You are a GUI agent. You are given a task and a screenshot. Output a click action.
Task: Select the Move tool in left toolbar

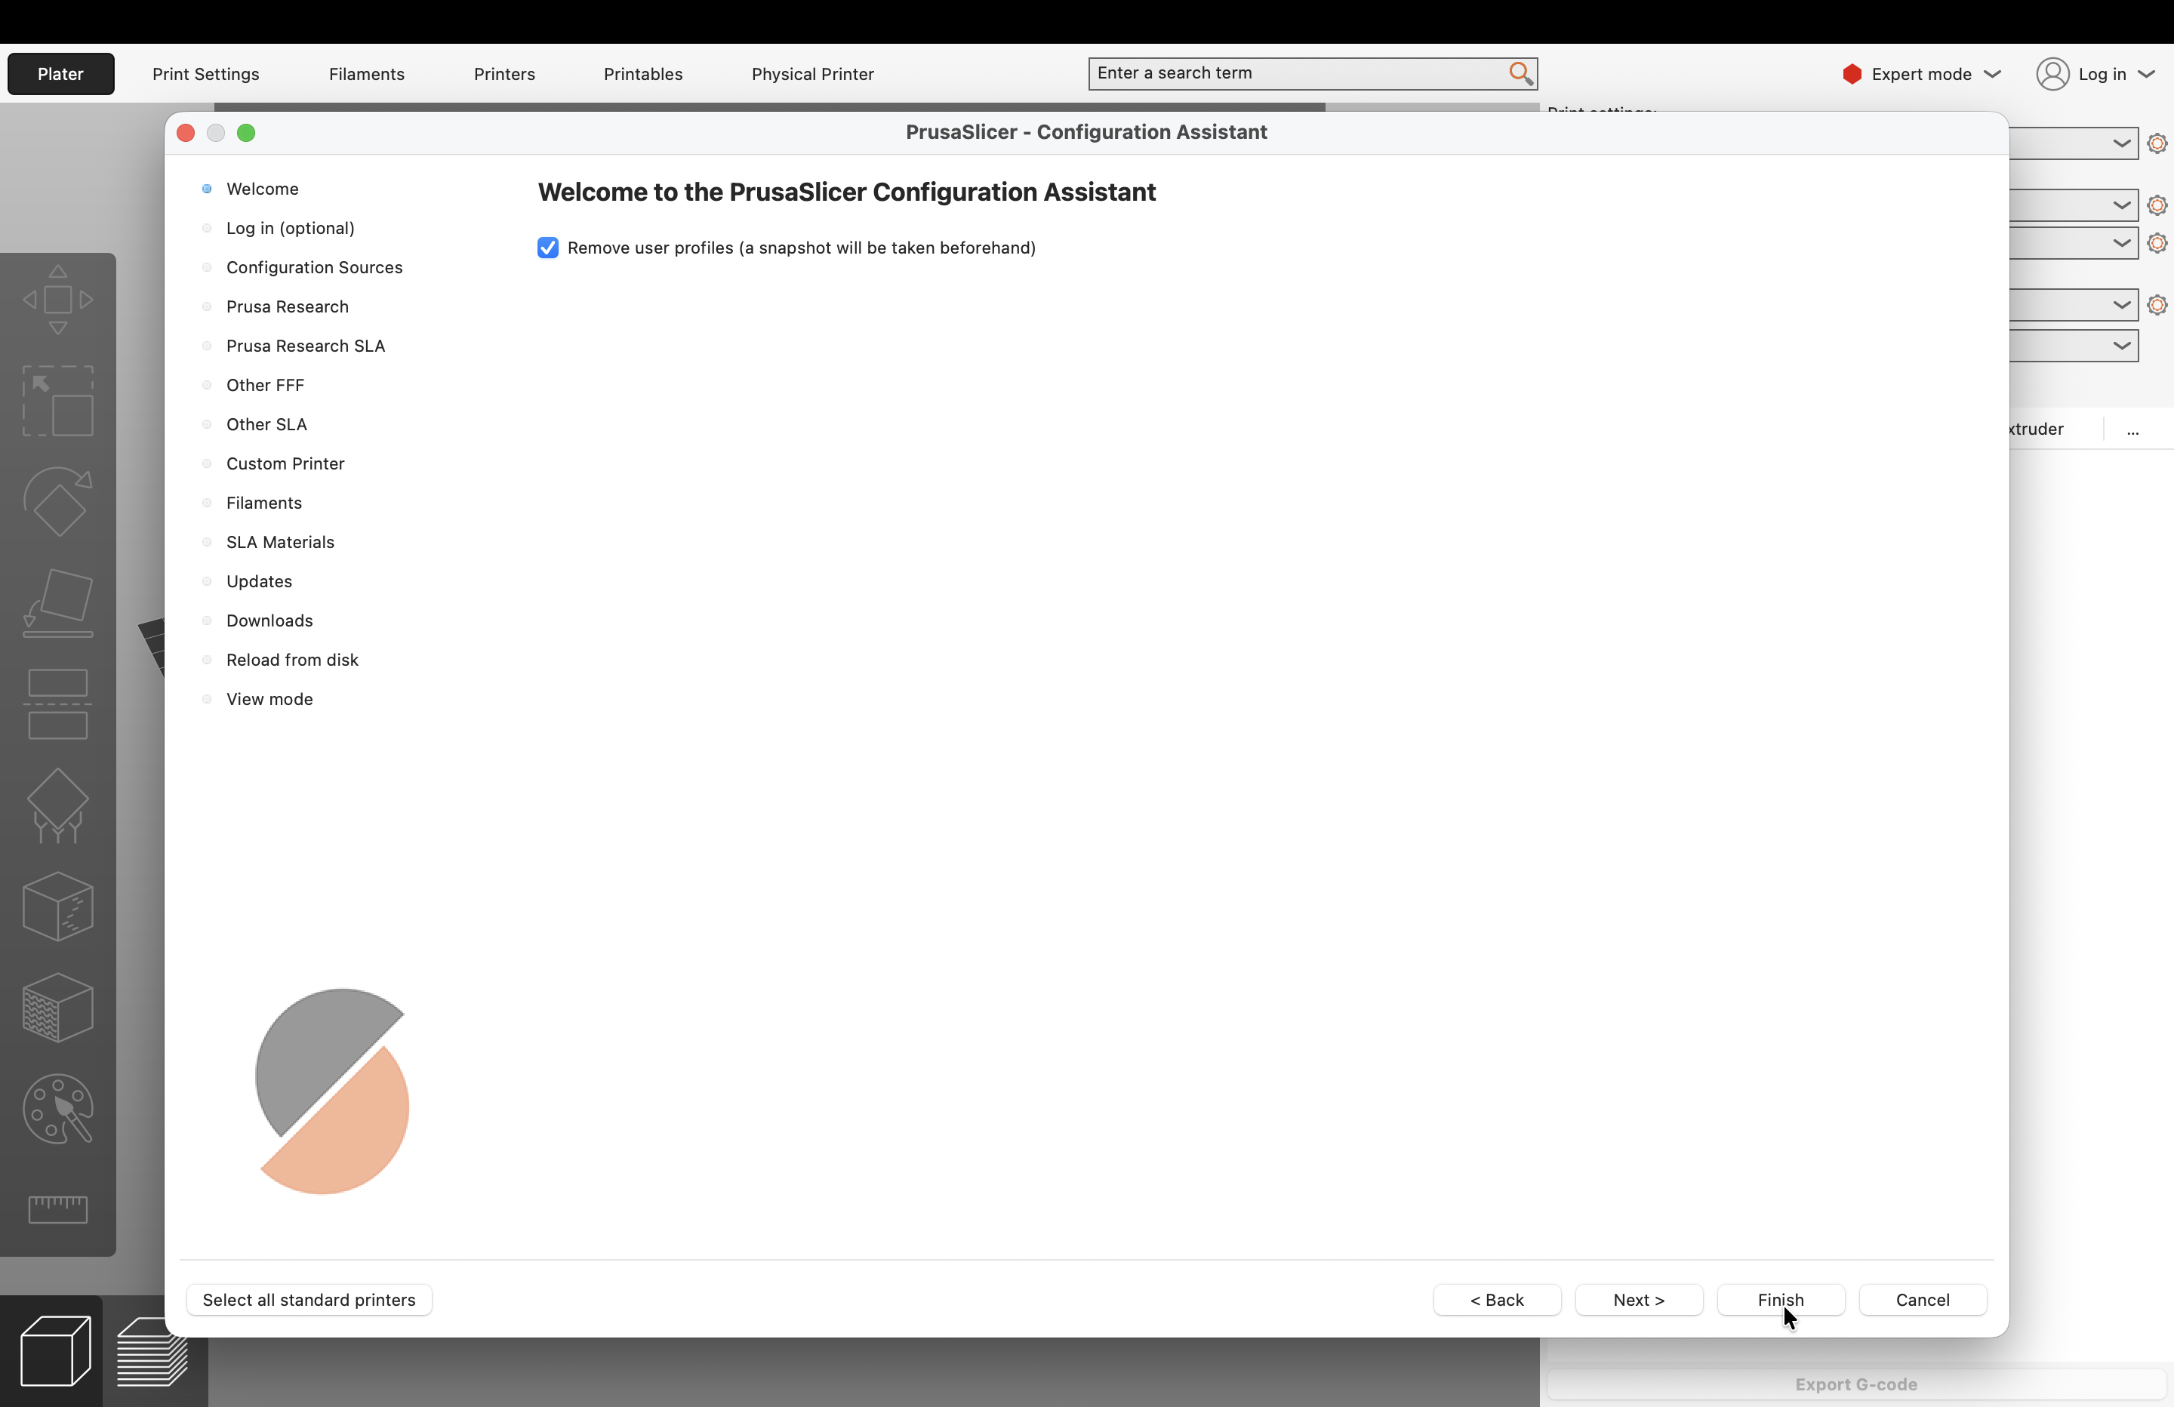tap(57, 300)
